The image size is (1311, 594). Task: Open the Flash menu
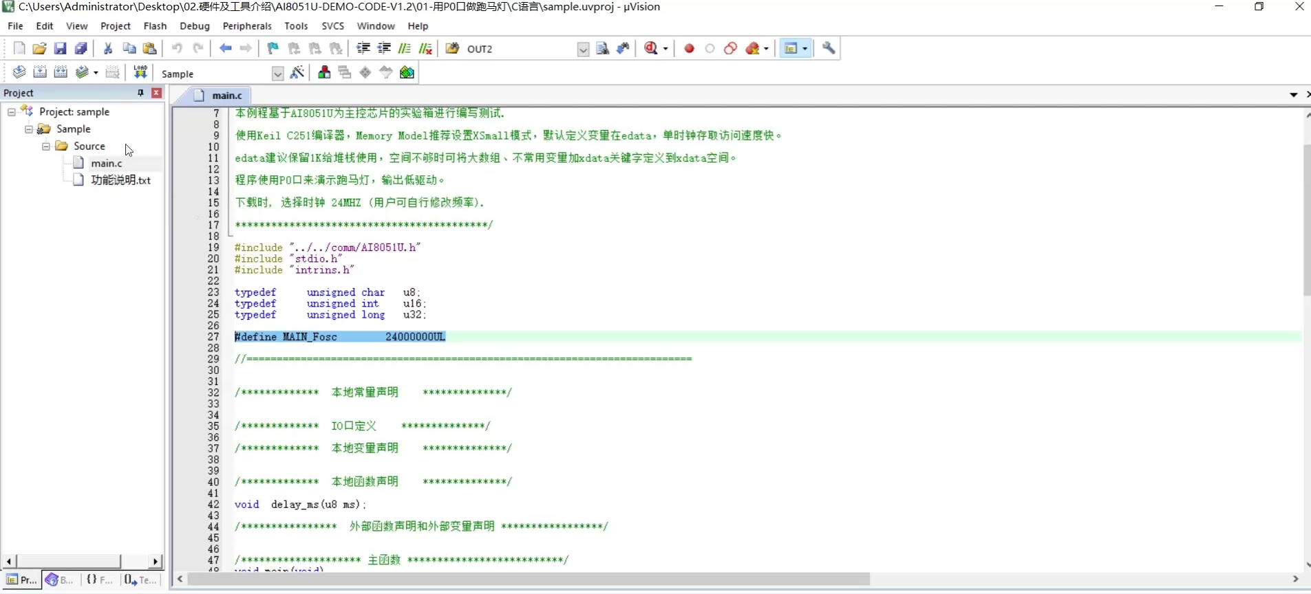(x=155, y=25)
